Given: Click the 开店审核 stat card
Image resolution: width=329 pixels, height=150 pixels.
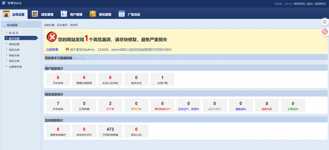Looking at the screenshot, I should (x=58, y=79).
